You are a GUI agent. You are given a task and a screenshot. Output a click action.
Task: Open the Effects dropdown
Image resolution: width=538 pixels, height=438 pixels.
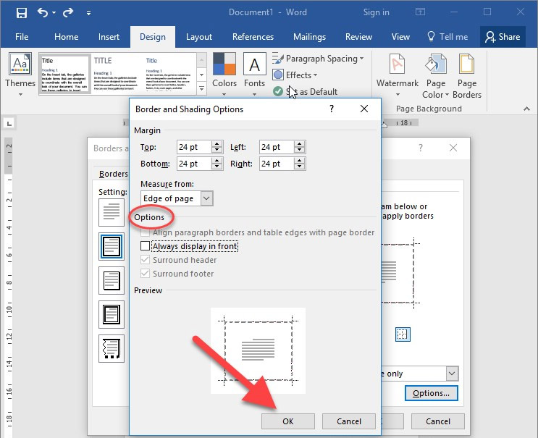(298, 75)
